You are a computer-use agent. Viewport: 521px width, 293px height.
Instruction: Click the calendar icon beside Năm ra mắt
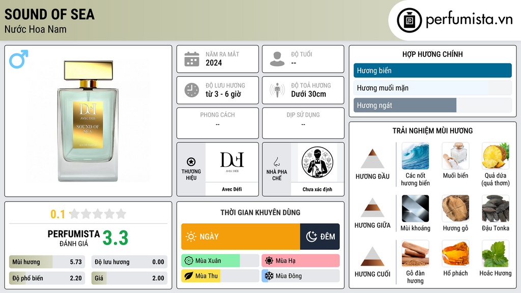[x=192, y=59]
